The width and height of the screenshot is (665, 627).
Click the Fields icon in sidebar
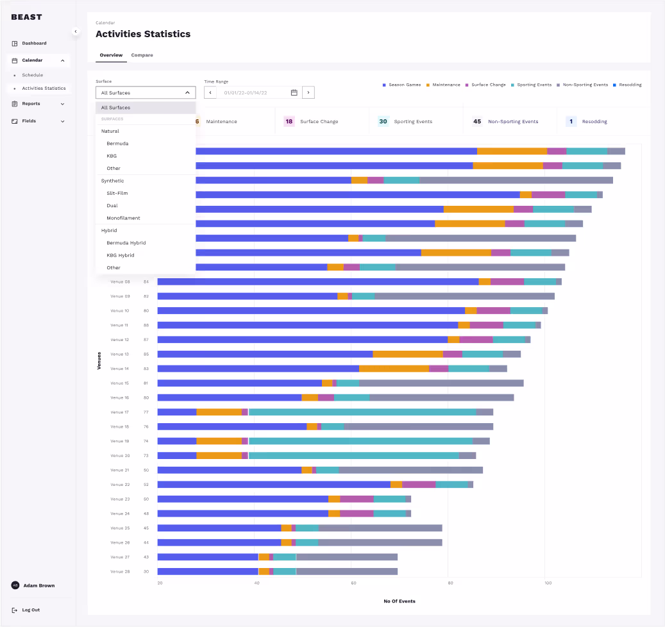tap(14, 121)
